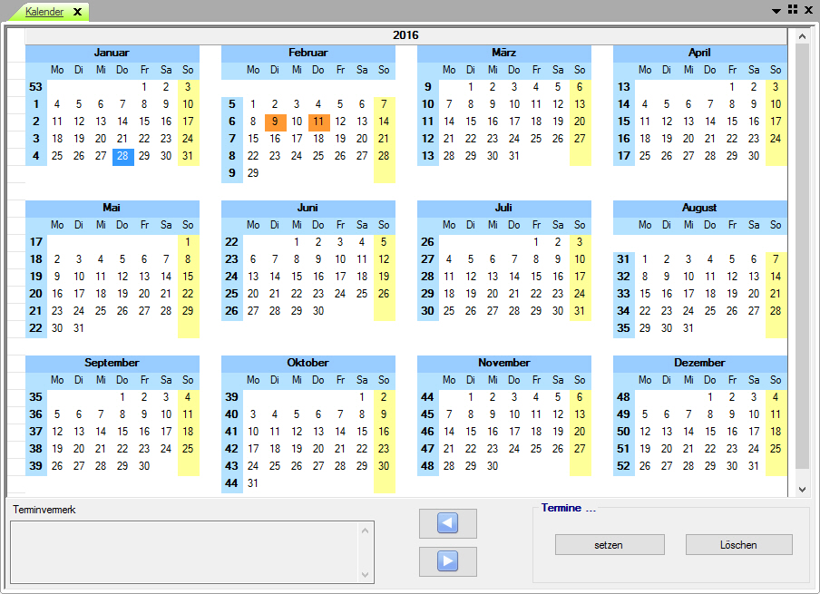Close the Kalender tab with its x

(78, 12)
